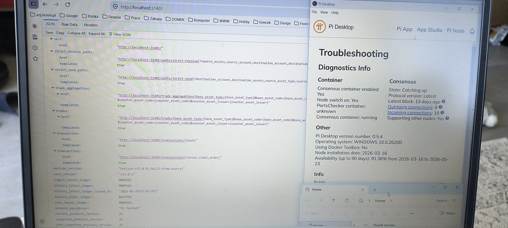508x228 pixels.
Task: Collapse the transactions node
Action: click(55, 151)
